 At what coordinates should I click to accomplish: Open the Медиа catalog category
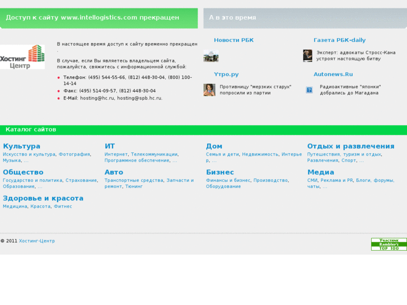tap(321, 172)
